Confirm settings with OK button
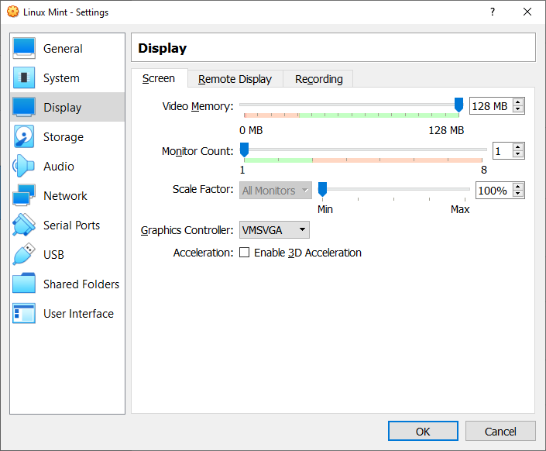 pyautogui.click(x=423, y=431)
